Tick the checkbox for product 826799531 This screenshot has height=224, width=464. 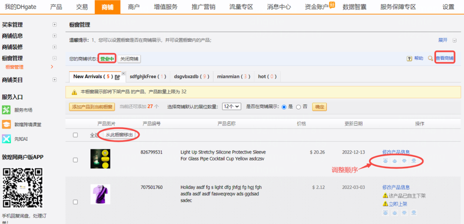(76, 160)
